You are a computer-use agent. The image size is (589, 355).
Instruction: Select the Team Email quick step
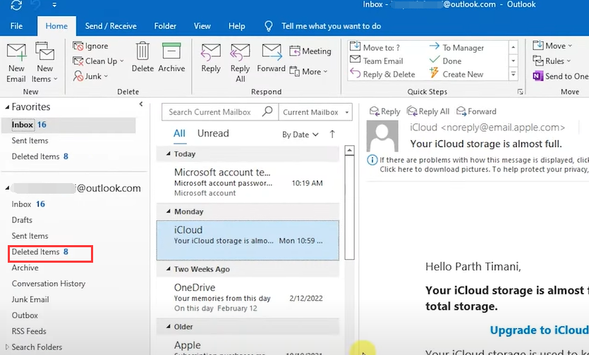tap(377, 61)
